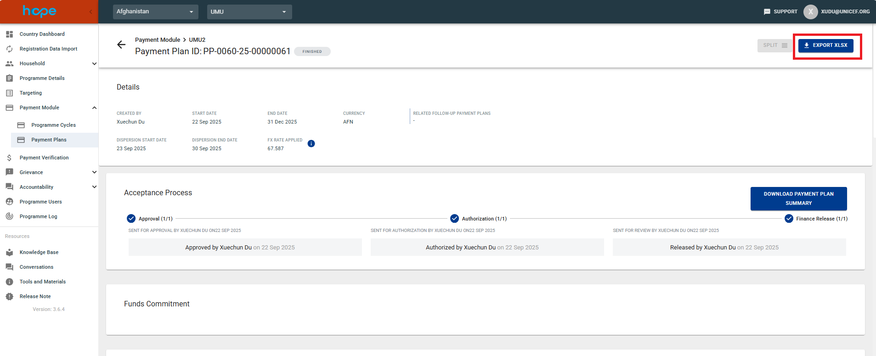Select Programme Cycles in the sidebar
The image size is (876, 356).
[53, 125]
